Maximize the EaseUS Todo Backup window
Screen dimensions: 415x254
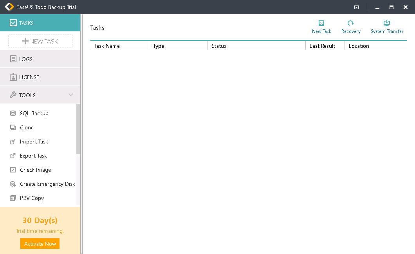(392, 7)
